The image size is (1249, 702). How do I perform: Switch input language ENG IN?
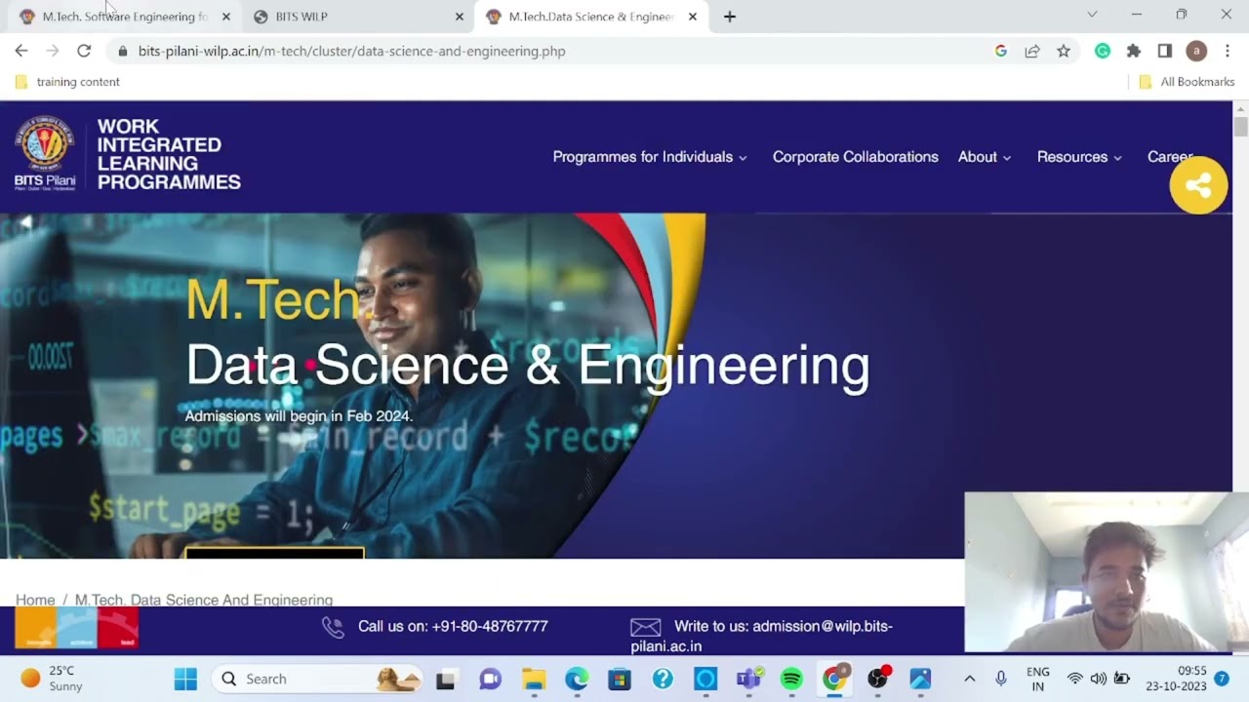pos(1038,679)
